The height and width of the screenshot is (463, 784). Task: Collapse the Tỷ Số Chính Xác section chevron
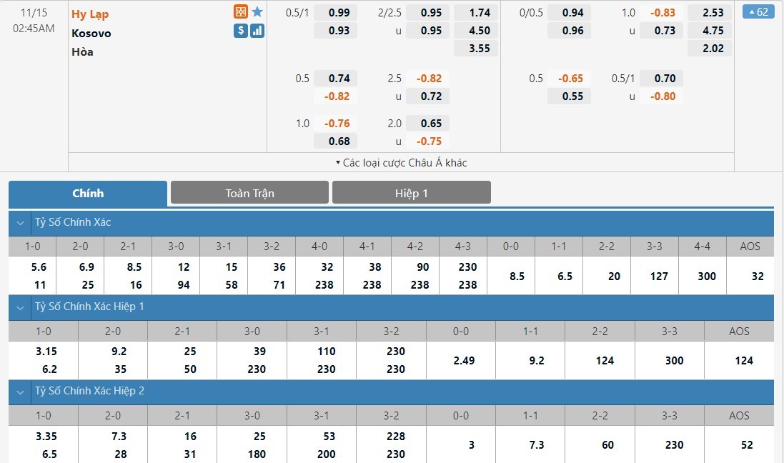click(20, 222)
